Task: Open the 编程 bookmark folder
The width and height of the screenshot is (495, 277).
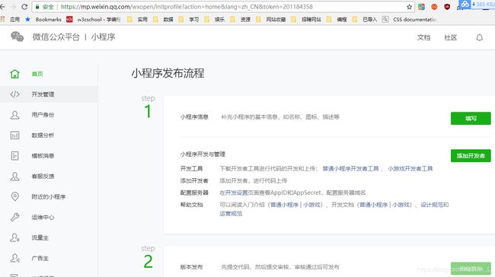Action: coord(337,19)
